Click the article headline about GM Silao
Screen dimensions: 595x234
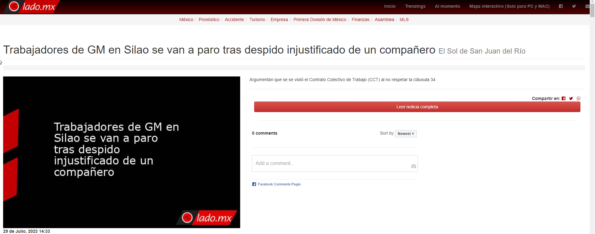click(x=219, y=50)
